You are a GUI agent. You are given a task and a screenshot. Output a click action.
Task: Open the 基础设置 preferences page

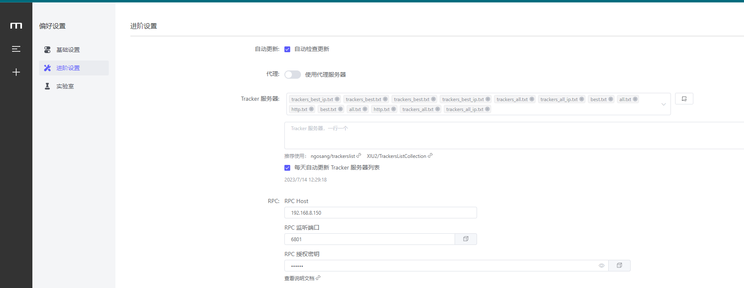coord(68,50)
